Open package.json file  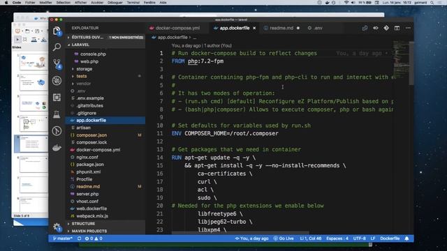[x=90, y=165]
